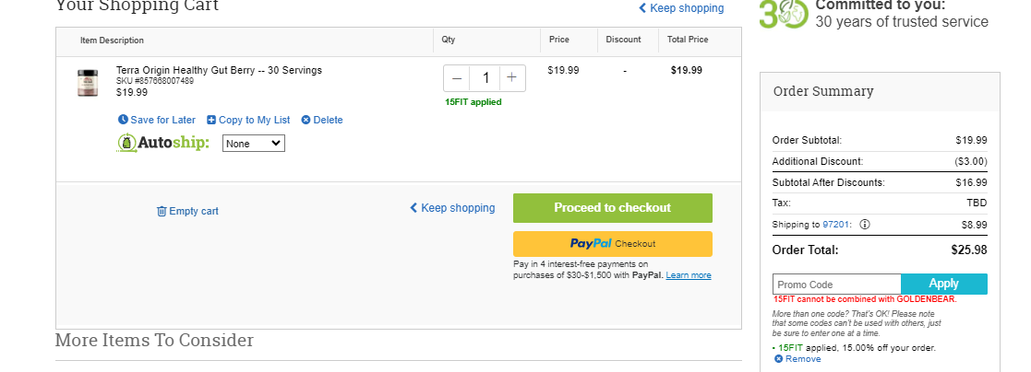The image size is (1031, 372).
Task: Click the Save for Later clock icon
Action: click(x=123, y=120)
